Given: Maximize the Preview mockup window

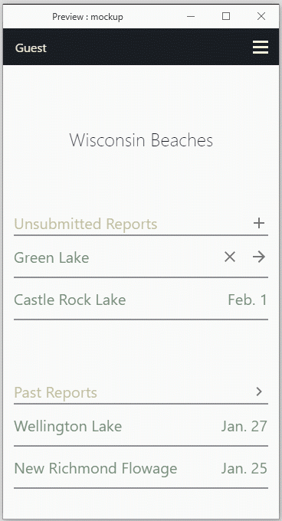Looking at the screenshot, I should (226, 16).
